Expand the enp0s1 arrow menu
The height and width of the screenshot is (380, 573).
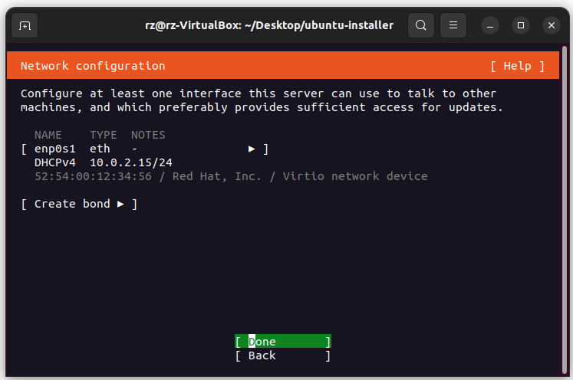252,149
